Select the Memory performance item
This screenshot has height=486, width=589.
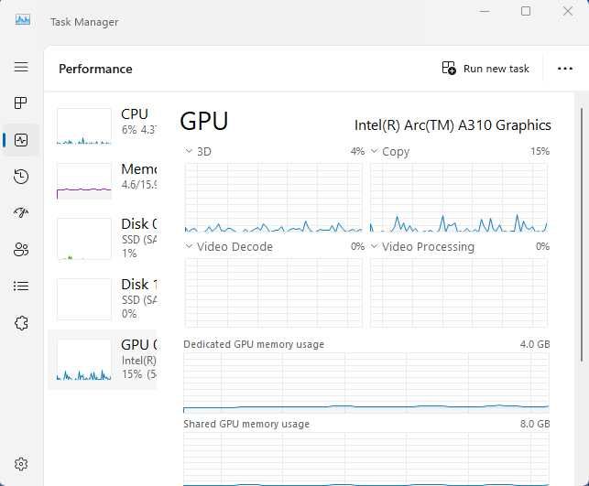pyautogui.click(x=103, y=180)
